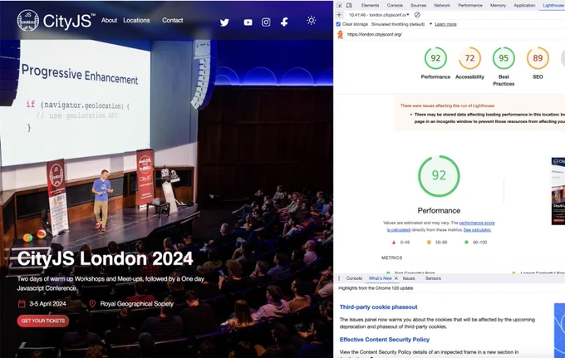Click the clear all reports icon
This screenshot has width=565, height=358.
[417, 15]
